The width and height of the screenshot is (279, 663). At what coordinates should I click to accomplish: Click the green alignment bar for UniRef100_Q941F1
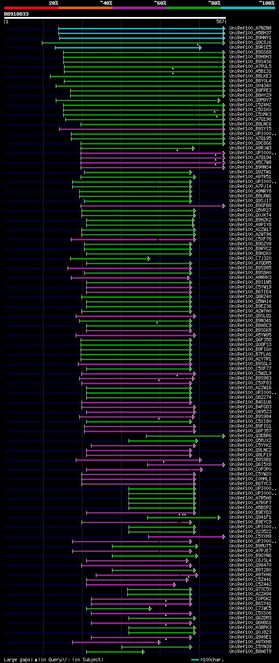click(184, 517)
